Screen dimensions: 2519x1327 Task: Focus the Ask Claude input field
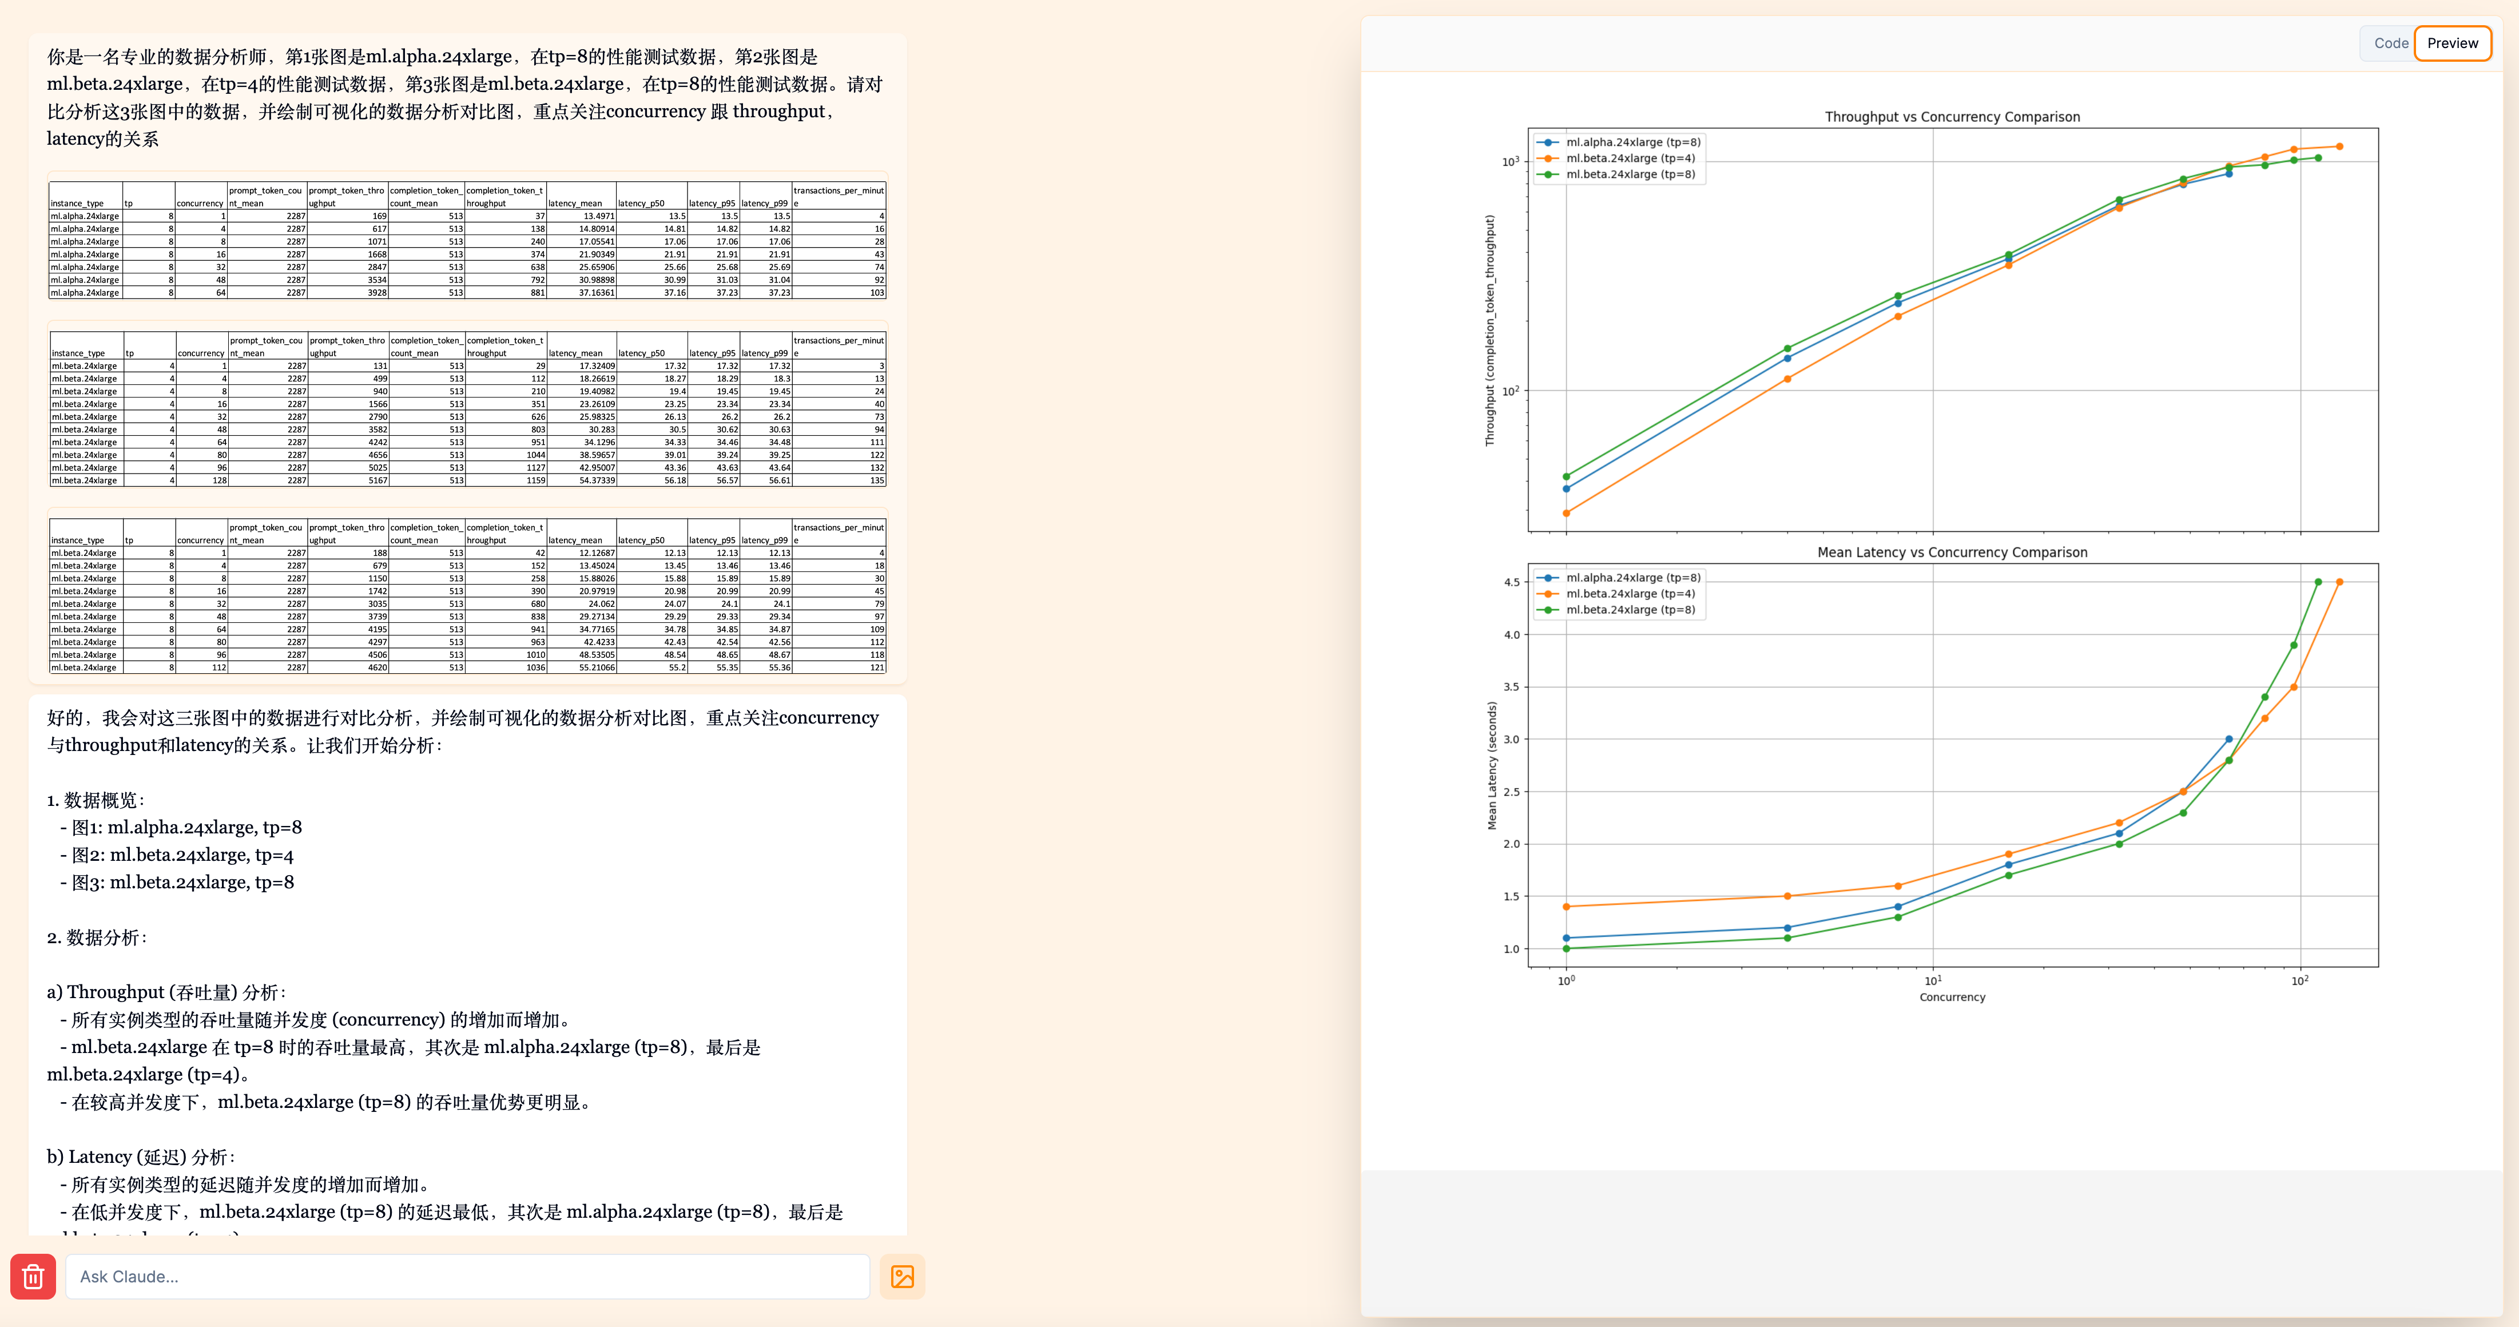tap(467, 1276)
